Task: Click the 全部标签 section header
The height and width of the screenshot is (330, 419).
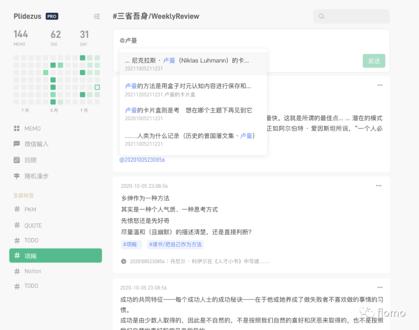Action: click(x=24, y=195)
